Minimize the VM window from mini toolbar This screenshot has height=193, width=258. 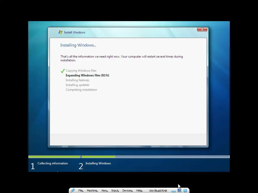173,191
